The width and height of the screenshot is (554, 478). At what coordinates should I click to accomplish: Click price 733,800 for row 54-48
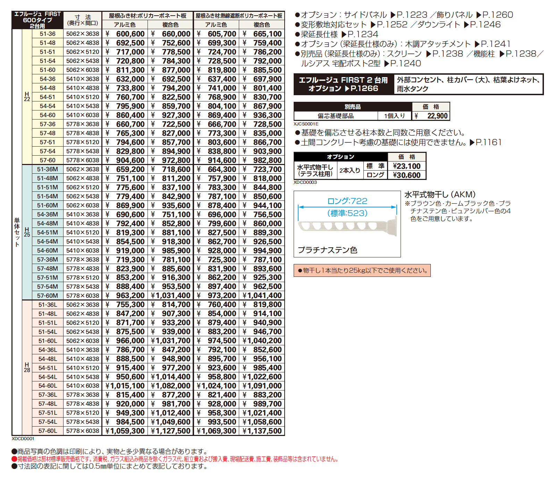tap(130, 88)
